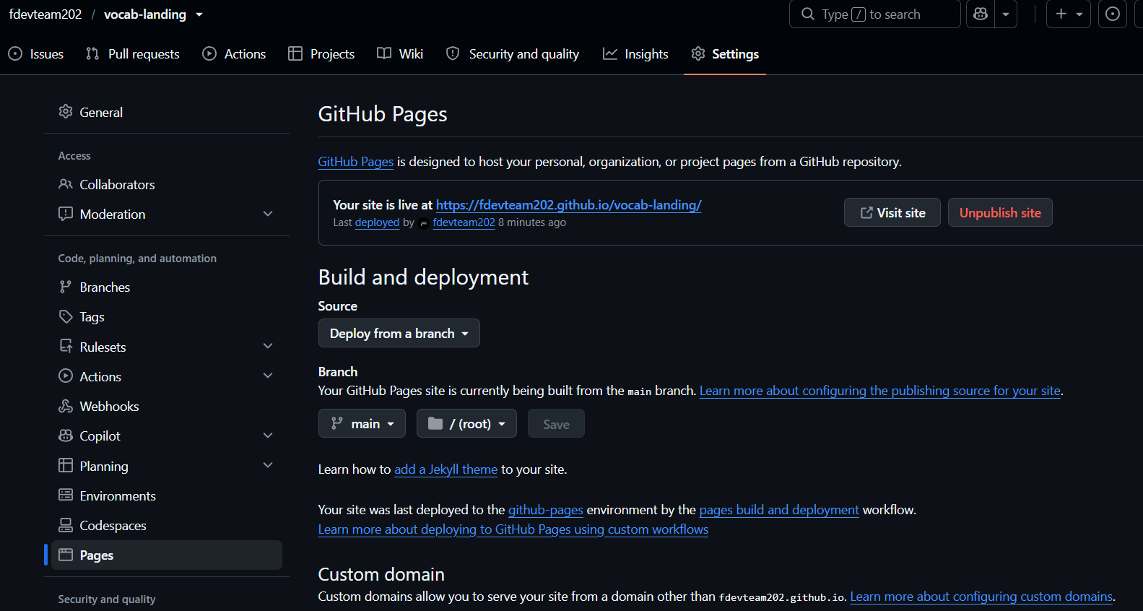Click the Unpublish site button
The width and height of the screenshot is (1143, 611).
pyautogui.click(x=1000, y=212)
